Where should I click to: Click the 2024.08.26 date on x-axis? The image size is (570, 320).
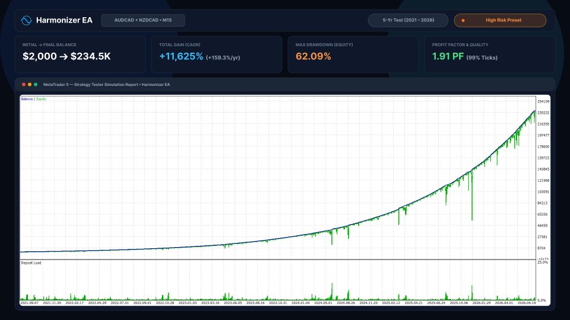tap(346, 303)
